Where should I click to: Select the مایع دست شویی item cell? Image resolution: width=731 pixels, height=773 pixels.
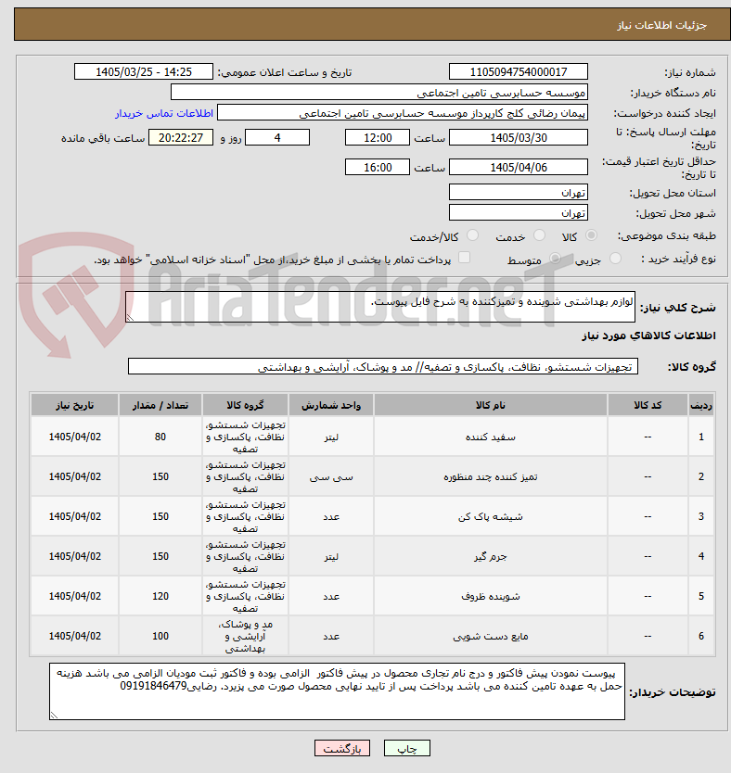[491, 637]
